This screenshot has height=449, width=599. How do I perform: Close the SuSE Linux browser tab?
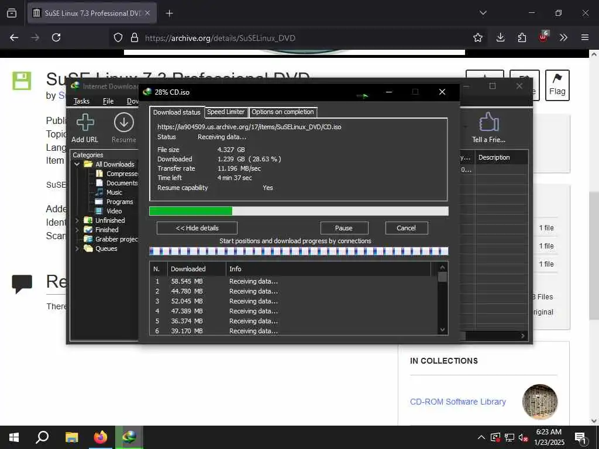(x=147, y=13)
